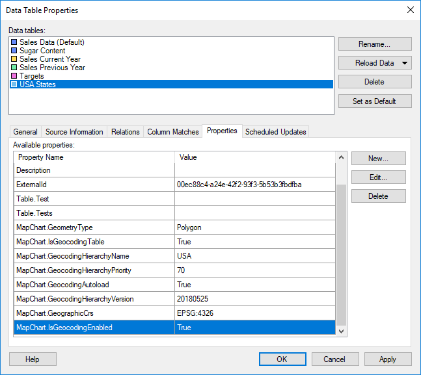421x375 pixels.
Task: Click the 20180525 value cell
Action: click(255, 299)
